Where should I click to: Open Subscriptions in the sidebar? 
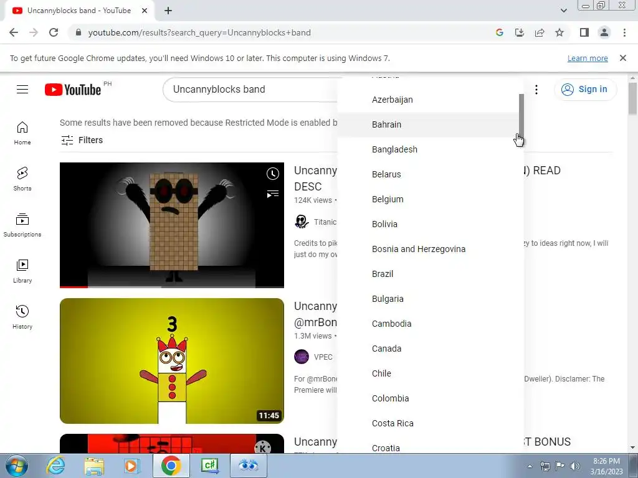point(22,225)
